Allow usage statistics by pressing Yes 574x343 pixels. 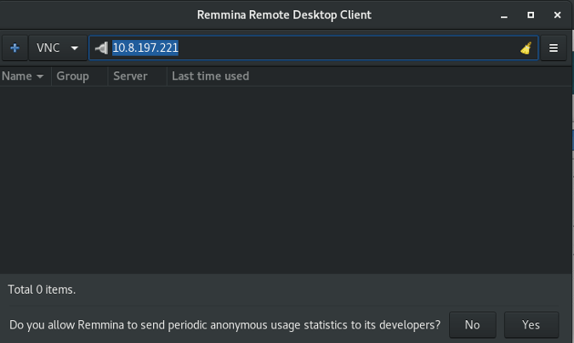531,324
